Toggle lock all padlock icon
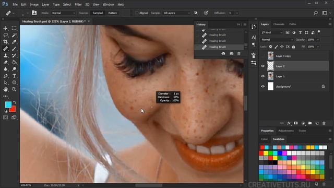 click(x=293, y=46)
